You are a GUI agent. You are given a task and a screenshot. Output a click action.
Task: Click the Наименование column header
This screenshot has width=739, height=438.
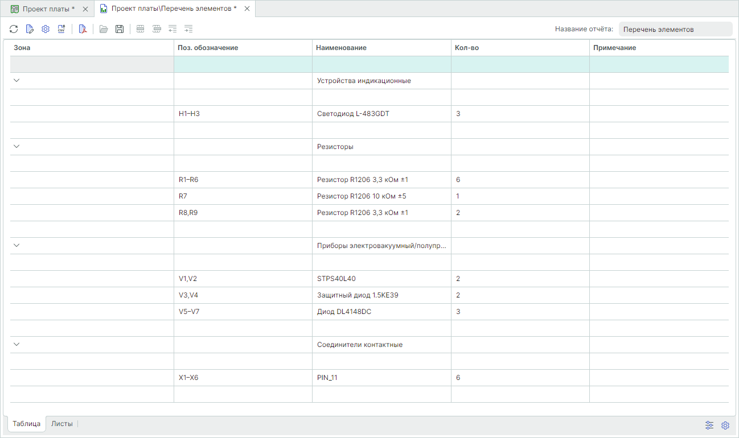(x=341, y=48)
